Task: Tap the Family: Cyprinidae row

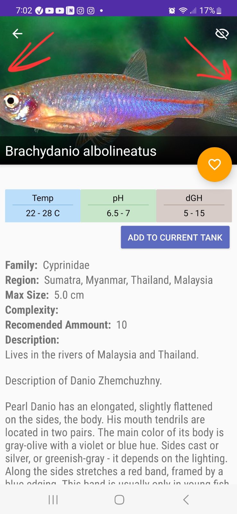Action: tap(48, 265)
